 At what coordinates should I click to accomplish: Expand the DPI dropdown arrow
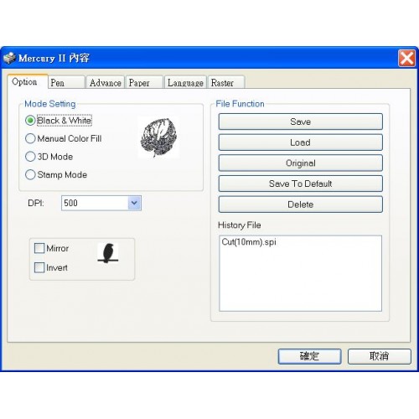pos(134,203)
